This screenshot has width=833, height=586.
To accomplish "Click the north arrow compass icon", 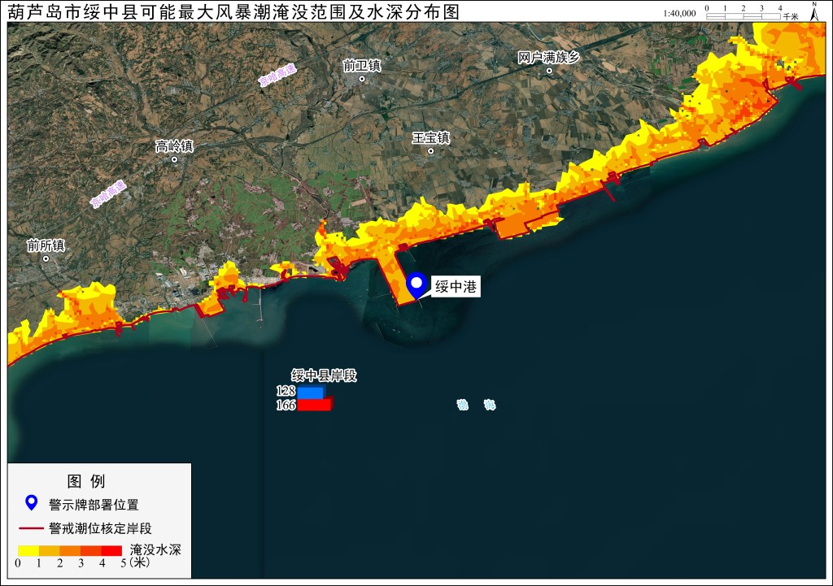I will tap(813, 11).
